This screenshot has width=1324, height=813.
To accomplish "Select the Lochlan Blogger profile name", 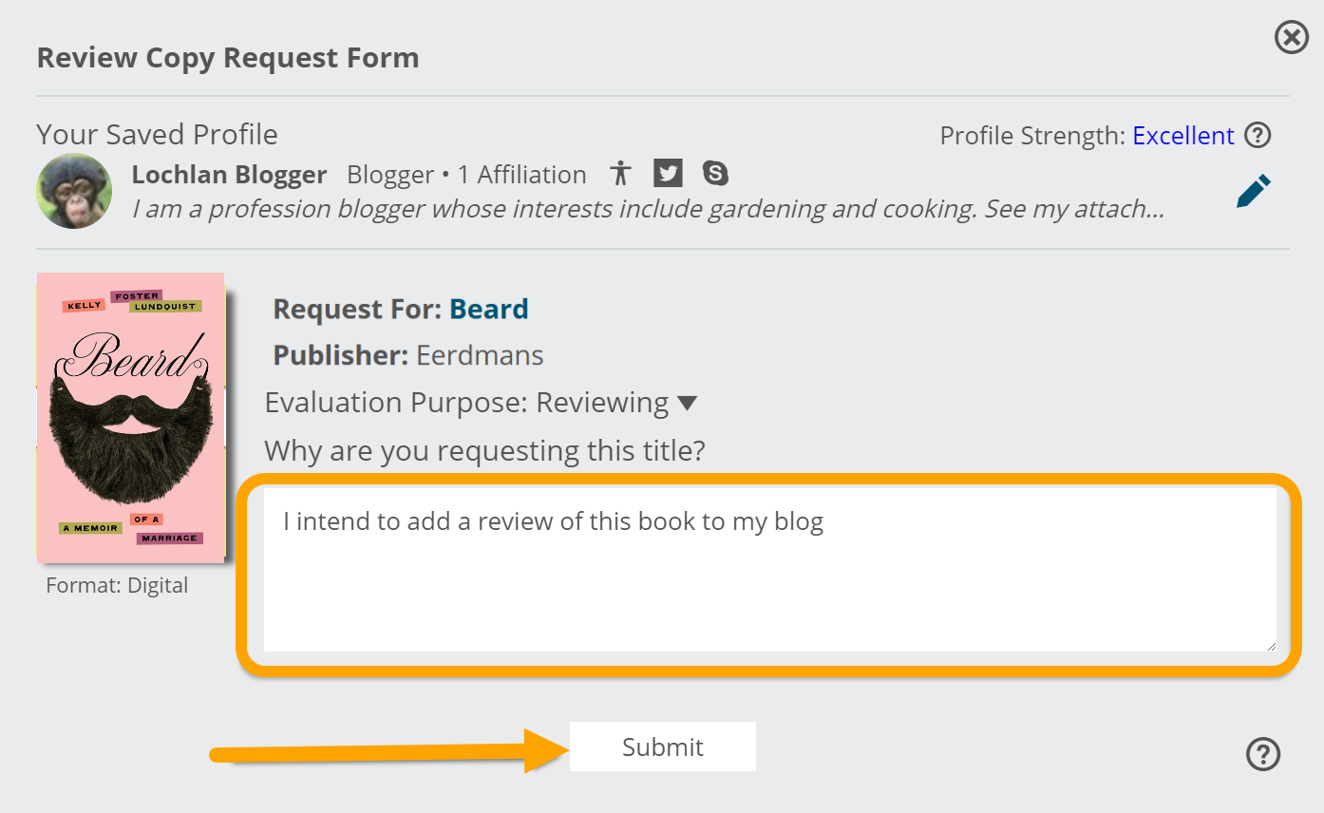I will 229,175.
